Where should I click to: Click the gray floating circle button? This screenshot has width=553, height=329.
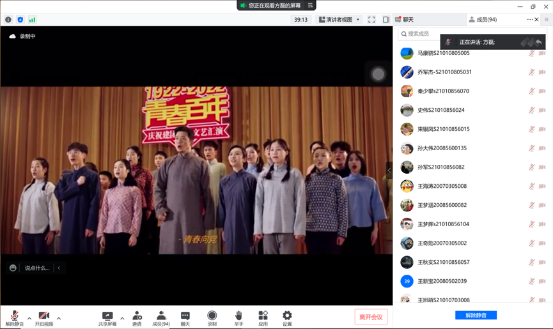click(x=378, y=74)
